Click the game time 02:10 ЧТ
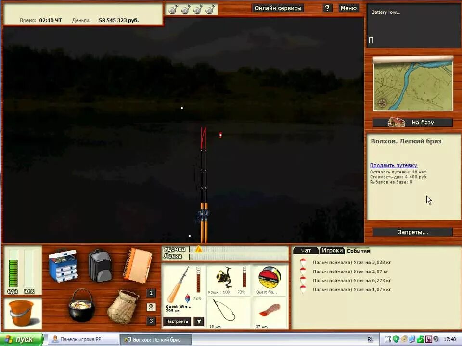Viewport: 462px width, 346px height. click(x=51, y=20)
